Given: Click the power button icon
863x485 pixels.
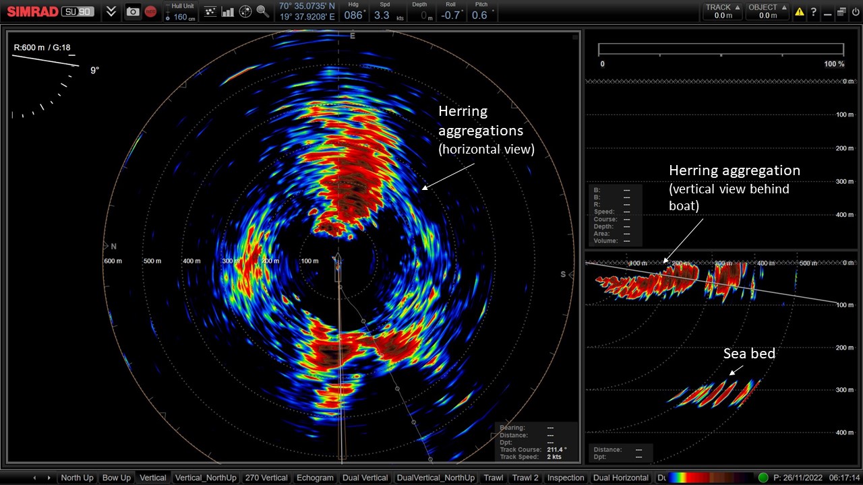Looking at the screenshot, I should click(x=854, y=11).
